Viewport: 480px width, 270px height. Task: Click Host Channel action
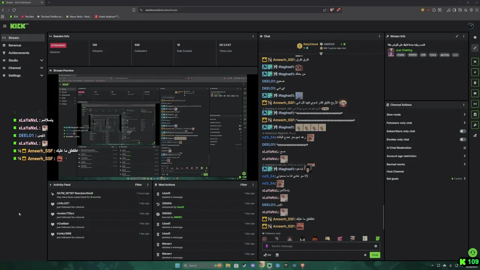point(395,172)
